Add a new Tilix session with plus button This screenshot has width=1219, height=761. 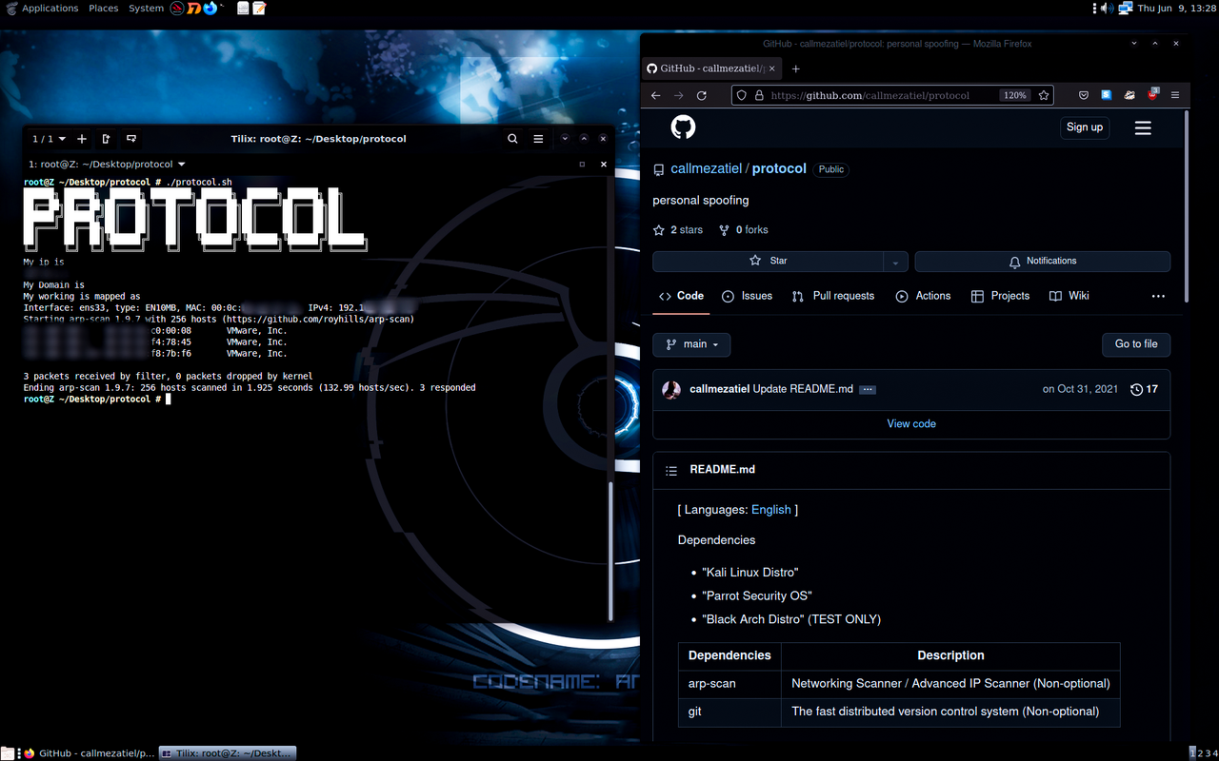click(x=82, y=139)
